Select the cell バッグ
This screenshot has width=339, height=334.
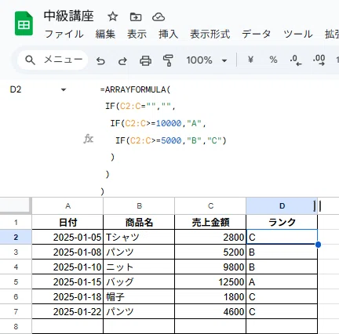(139, 282)
